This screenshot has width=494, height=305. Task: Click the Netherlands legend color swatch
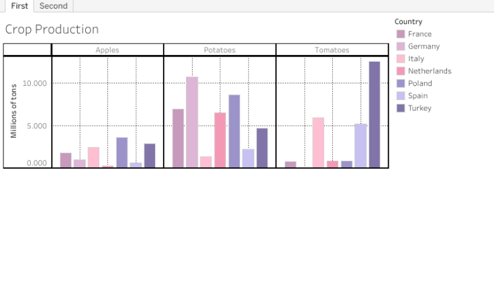[x=401, y=71]
